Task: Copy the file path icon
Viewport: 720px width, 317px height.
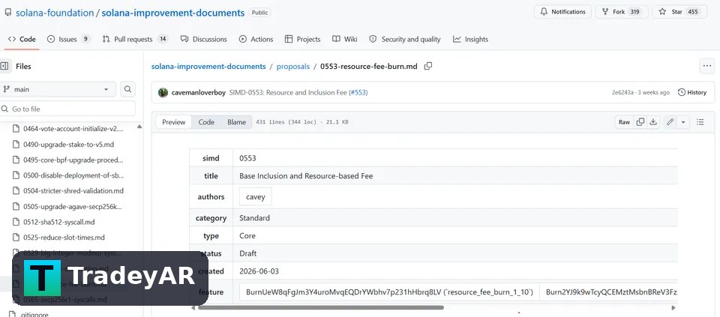Action: pyautogui.click(x=428, y=66)
